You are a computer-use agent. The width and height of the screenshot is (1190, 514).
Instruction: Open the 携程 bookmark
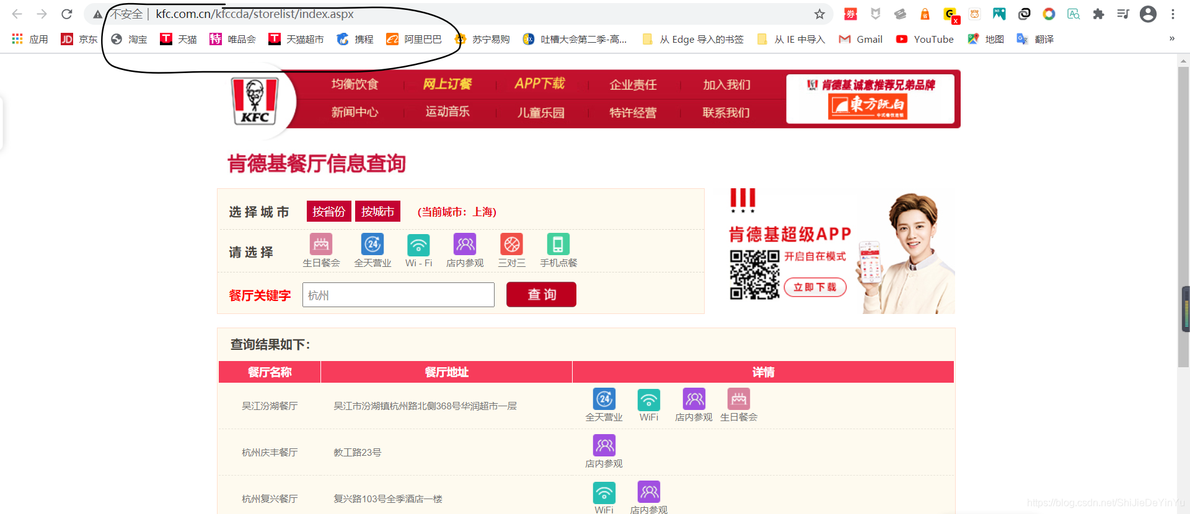tap(355, 39)
